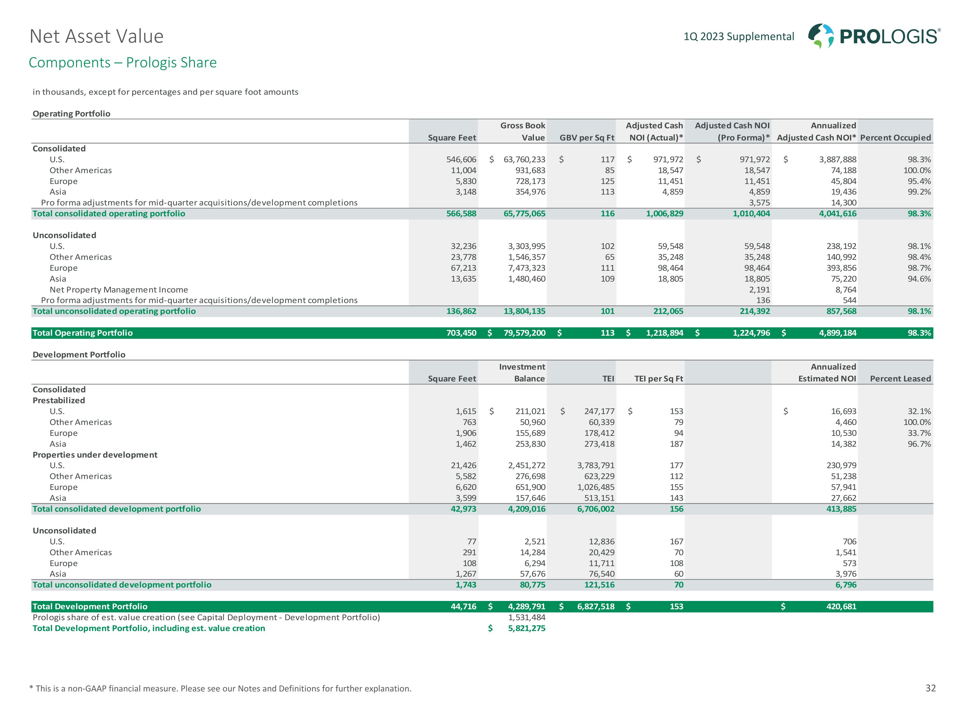Viewport: 960px width, 720px height.
Task: Click the Total unconsolidated operating portfolio label
Action: pos(114,311)
